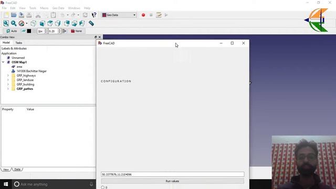
Task: Select the radio button labeled 0
Action: click(103, 187)
